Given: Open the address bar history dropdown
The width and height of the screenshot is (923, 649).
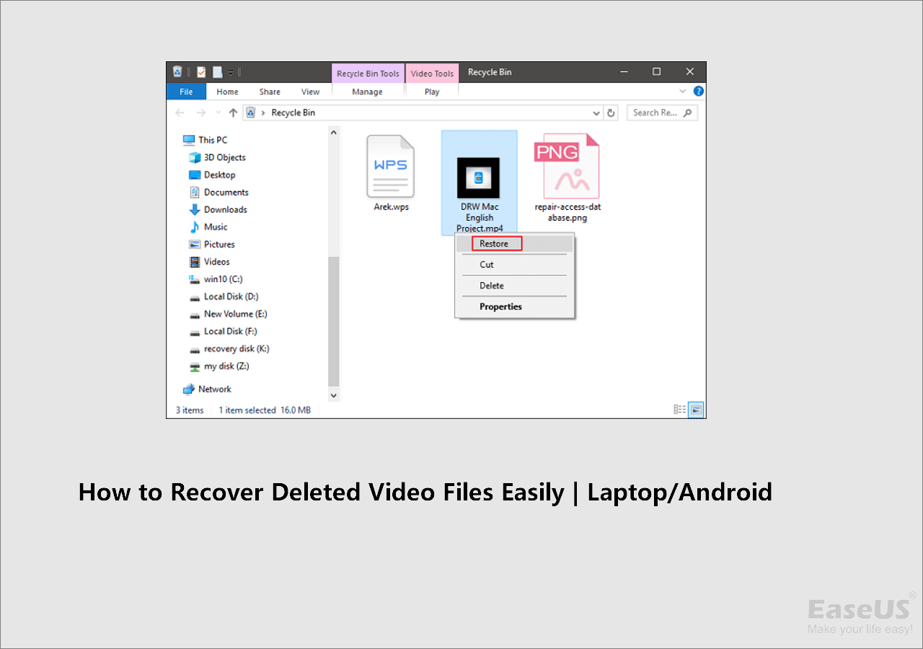Looking at the screenshot, I should point(596,113).
